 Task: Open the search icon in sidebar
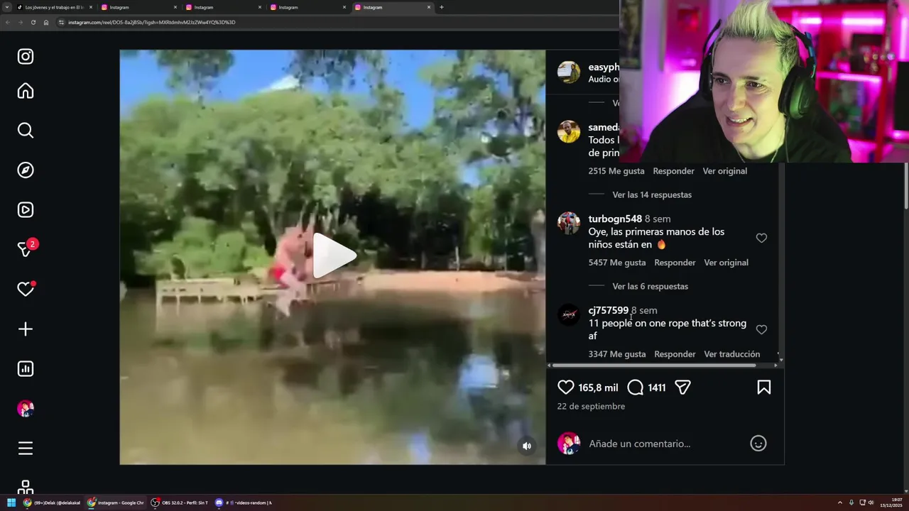[26, 130]
